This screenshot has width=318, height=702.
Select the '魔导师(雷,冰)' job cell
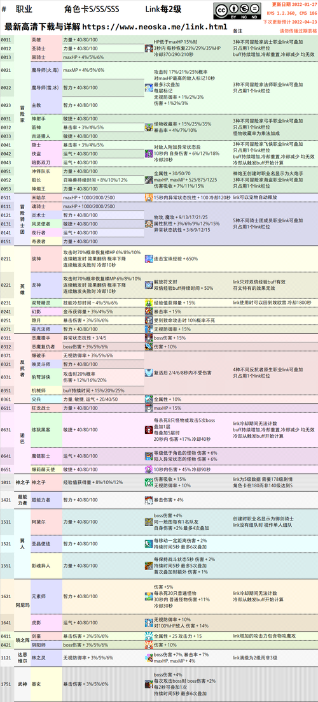(46, 88)
